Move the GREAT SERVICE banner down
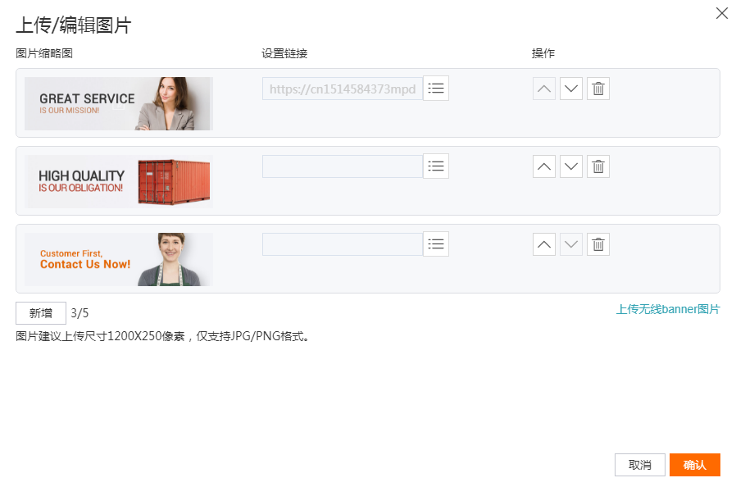Screen dimensions: 736x487 click(570, 88)
